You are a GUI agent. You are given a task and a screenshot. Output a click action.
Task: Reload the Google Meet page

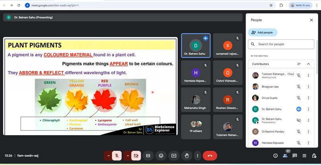18,5
